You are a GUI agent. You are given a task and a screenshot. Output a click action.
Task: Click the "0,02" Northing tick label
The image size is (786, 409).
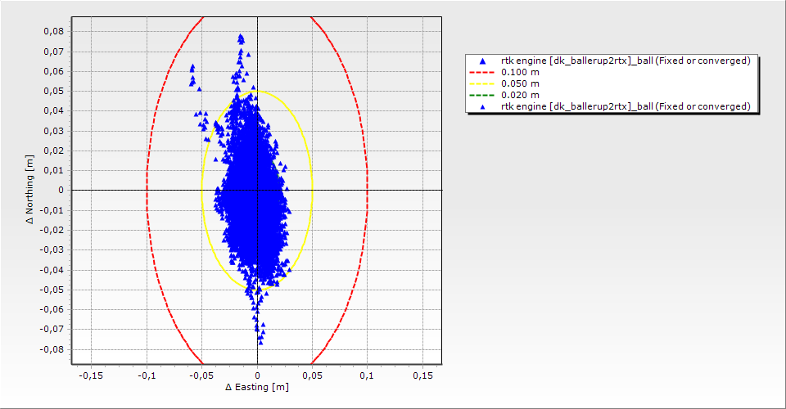pyautogui.click(x=54, y=151)
